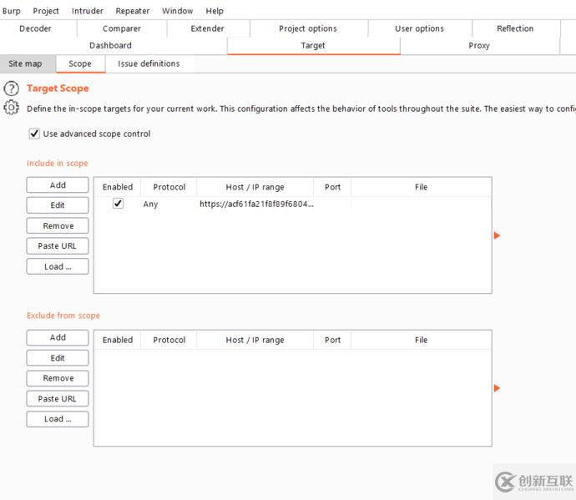Switch to the Reflection tab
Image resolution: width=576 pixels, height=500 pixels.
tap(515, 28)
